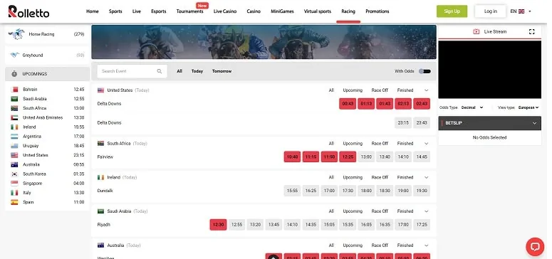Filter United States races by Upcoming
This screenshot has width=552, height=259.
pos(353,90)
